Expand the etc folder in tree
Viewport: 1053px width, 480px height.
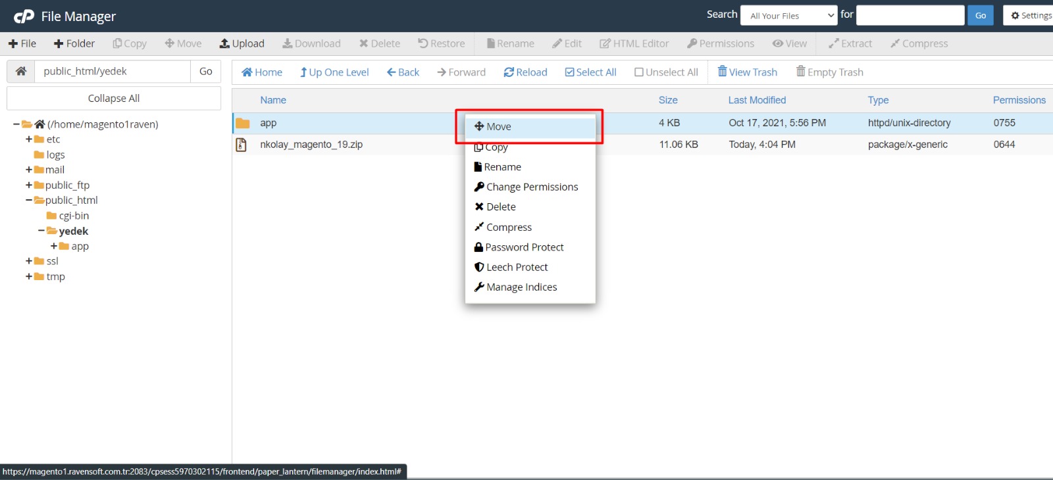(29, 139)
